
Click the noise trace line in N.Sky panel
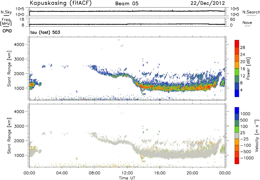coord(127,11)
